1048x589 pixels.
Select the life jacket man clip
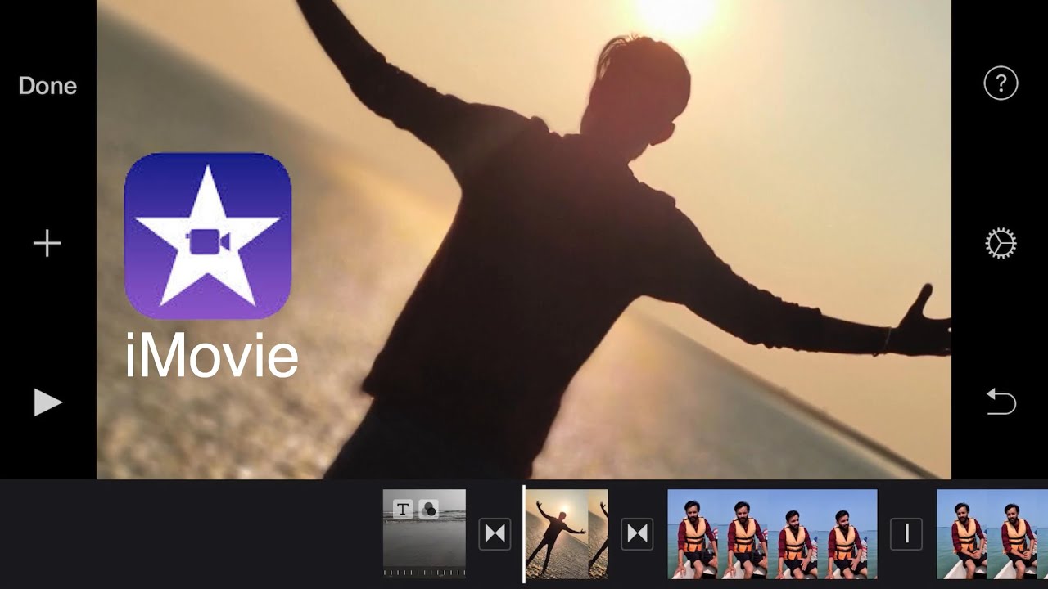[772, 534]
